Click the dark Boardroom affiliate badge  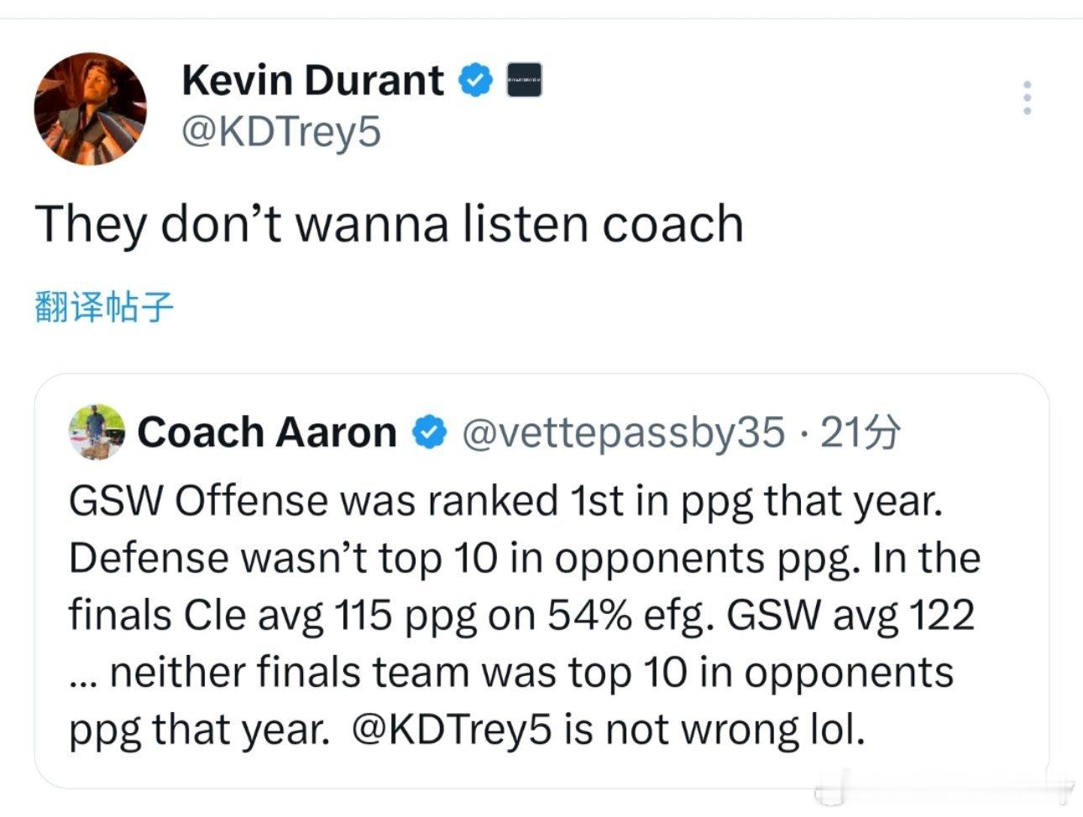(x=523, y=81)
